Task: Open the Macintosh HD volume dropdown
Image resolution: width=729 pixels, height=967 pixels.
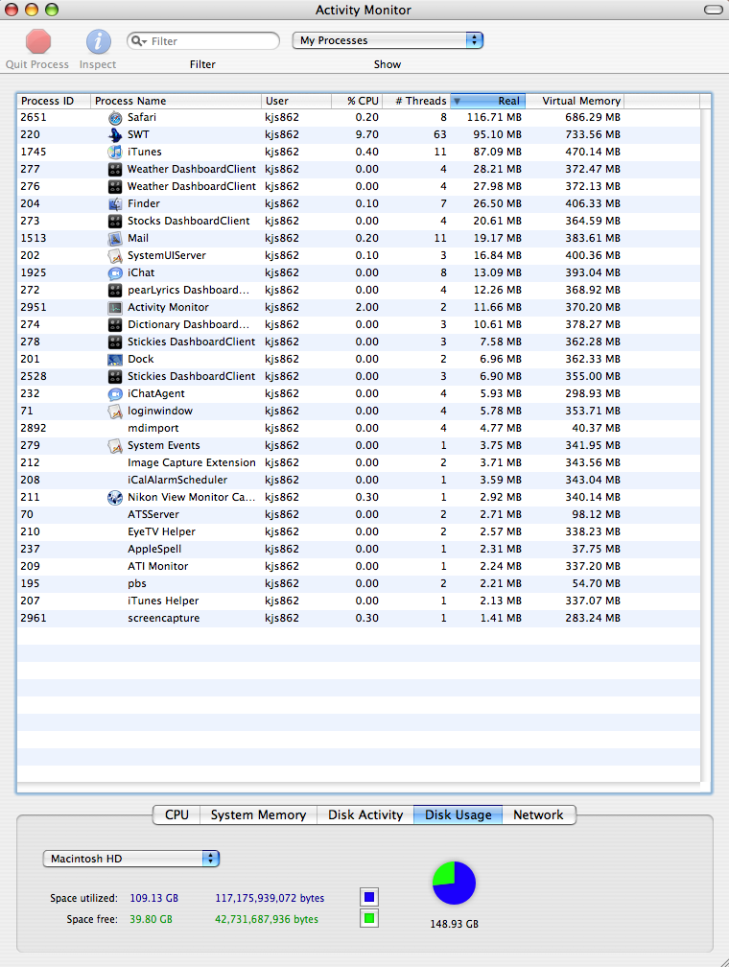Action: tap(131, 859)
